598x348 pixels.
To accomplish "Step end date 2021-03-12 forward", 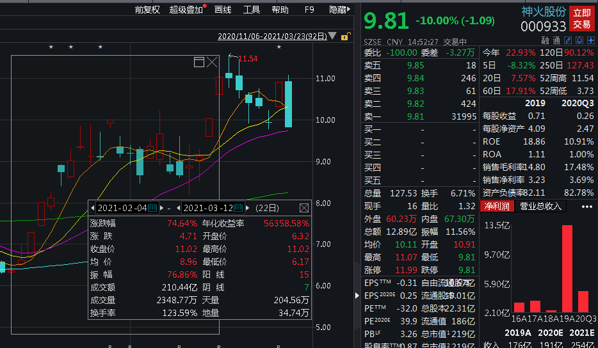I will pos(248,208).
